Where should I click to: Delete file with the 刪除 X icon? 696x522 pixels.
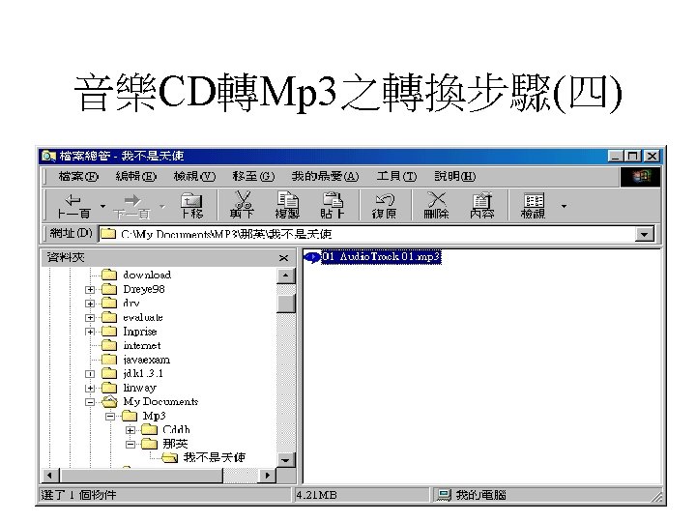click(436, 206)
